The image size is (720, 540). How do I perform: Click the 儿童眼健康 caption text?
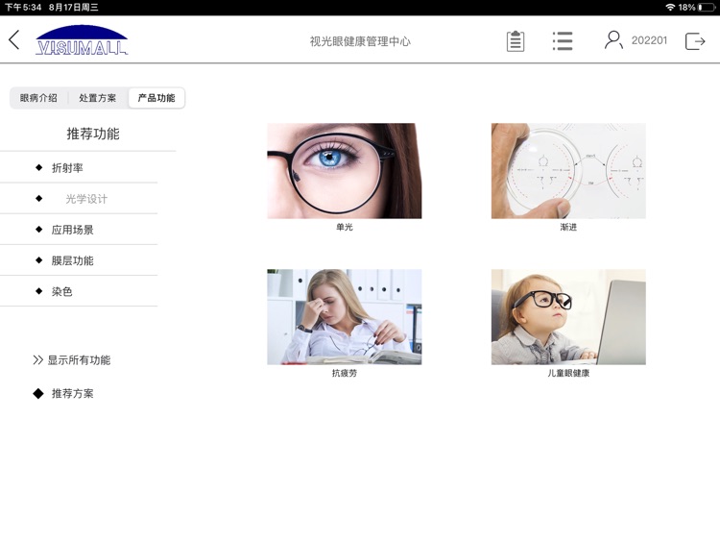568,373
